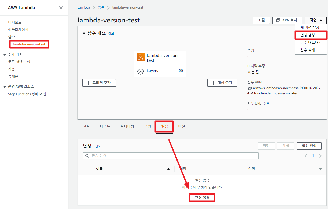Image resolution: width=328 pixels, height=209 pixels.
Task: Open 정보 link next to 함수 개요
Action: coord(111,34)
